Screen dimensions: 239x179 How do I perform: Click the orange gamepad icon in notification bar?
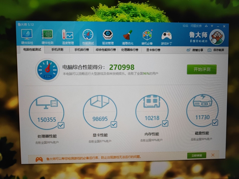[x=39, y=159]
